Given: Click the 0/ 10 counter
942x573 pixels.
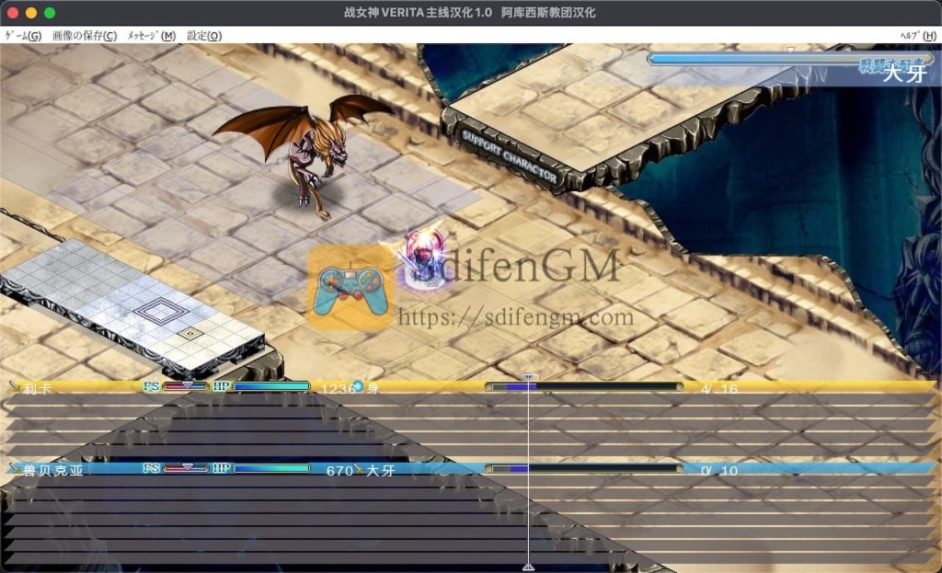Looking at the screenshot, I should click(718, 470).
